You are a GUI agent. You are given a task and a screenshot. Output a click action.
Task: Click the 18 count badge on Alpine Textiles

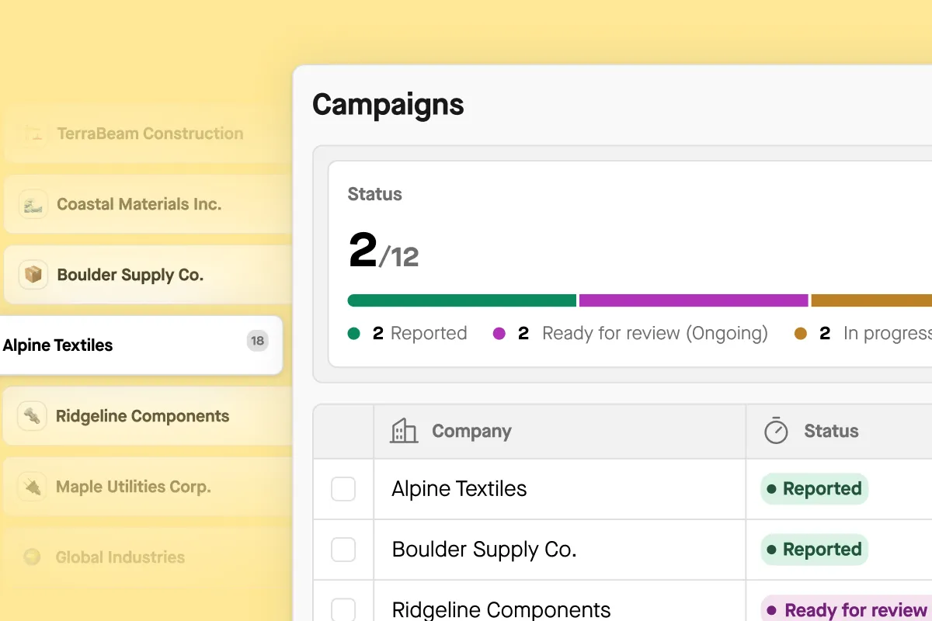[257, 341]
